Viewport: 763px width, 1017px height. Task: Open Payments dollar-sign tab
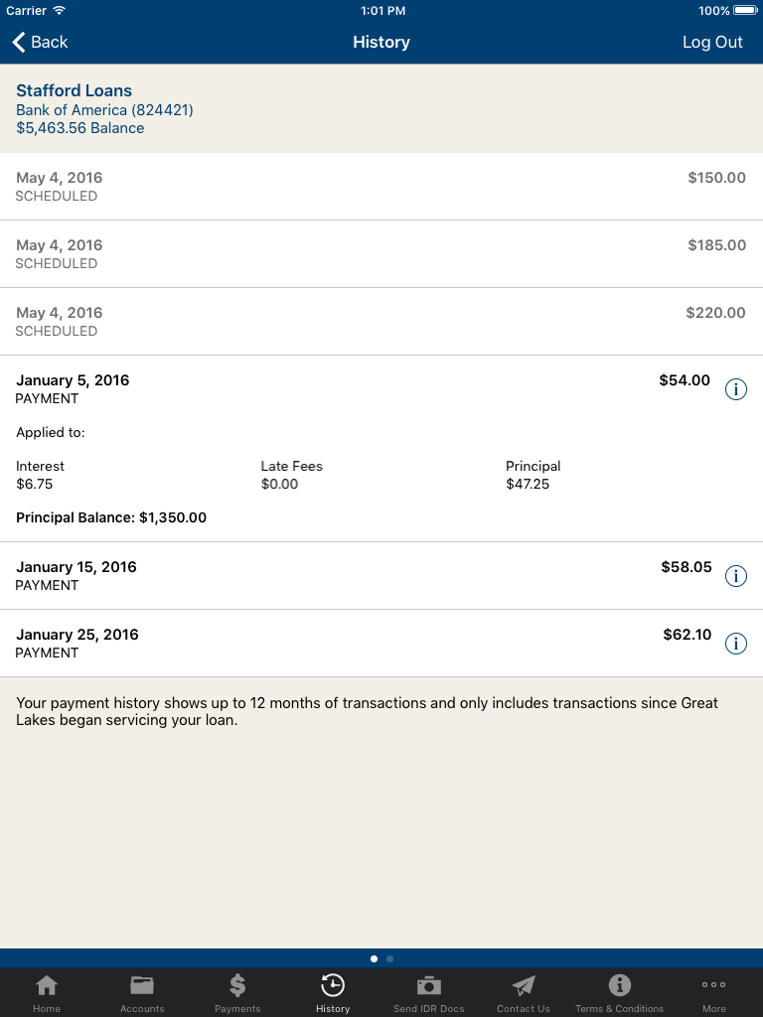(237, 993)
